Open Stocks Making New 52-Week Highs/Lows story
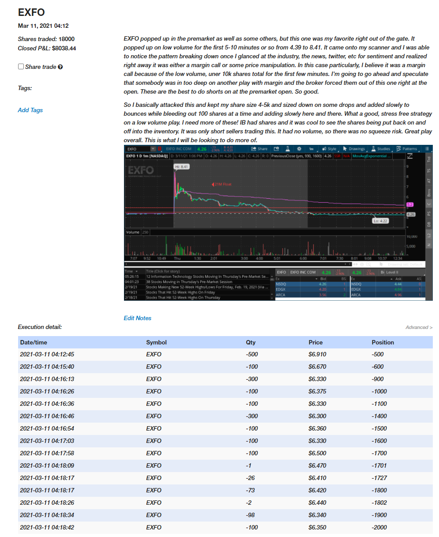Viewport: 439px width, 537px height. coord(207,287)
